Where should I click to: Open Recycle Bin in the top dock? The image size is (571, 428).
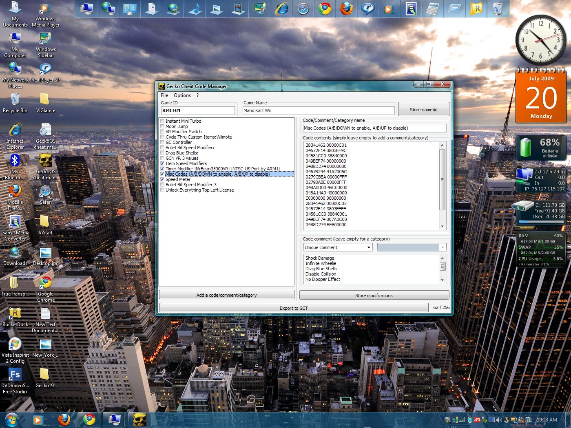click(498, 8)
